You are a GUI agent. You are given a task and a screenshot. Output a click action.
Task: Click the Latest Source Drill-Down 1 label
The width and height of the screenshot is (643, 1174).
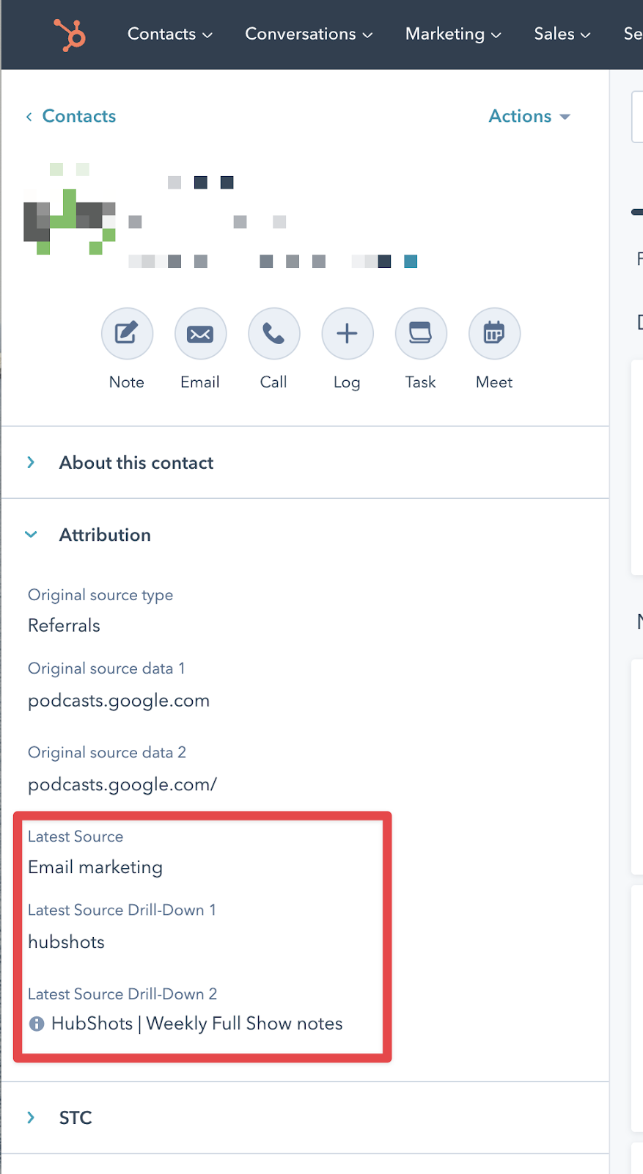[122, 910]
